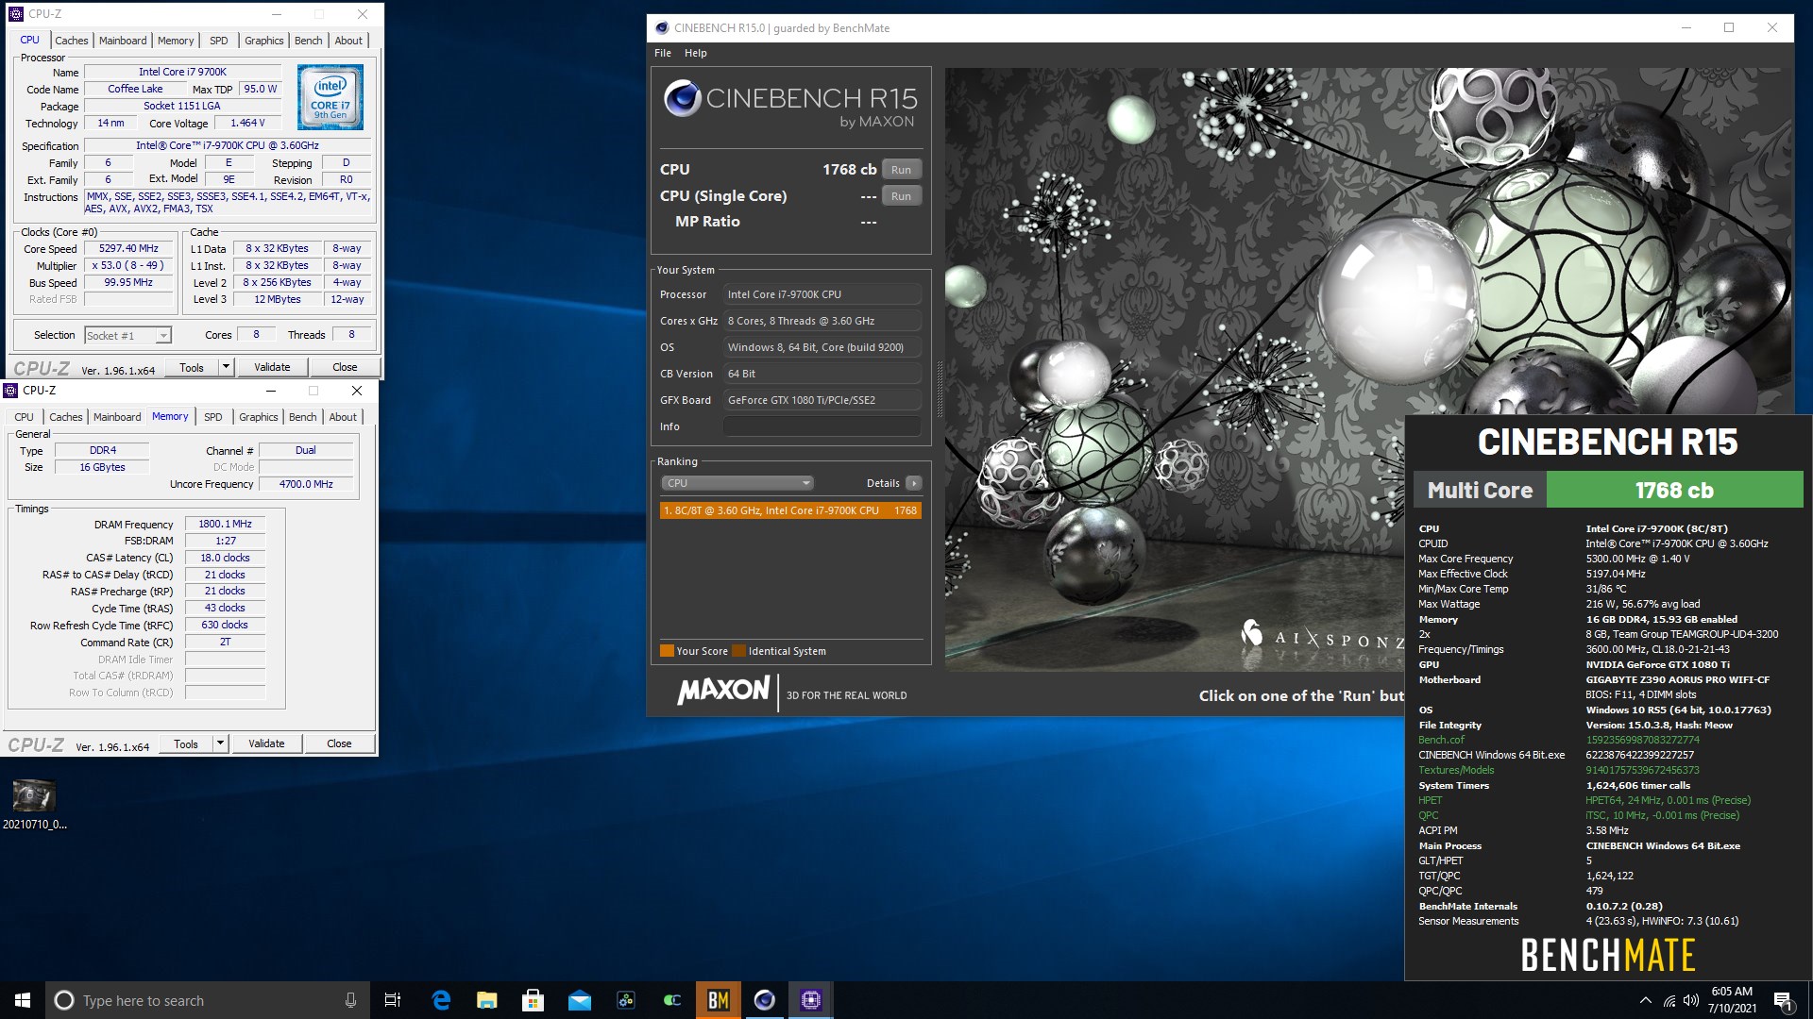Screen dimensions: 1813x1019
Task: Expand the Tools dropdown arrow in upper CPU-Z
Action: point(226,367)
